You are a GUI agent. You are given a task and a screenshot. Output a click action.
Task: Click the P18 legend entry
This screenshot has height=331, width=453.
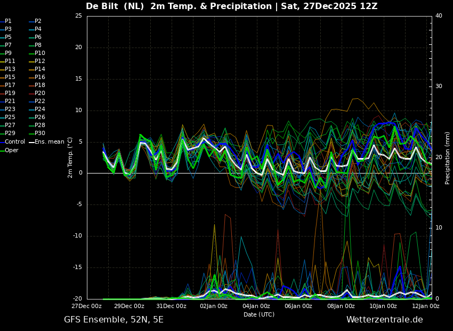pos(37,85)
